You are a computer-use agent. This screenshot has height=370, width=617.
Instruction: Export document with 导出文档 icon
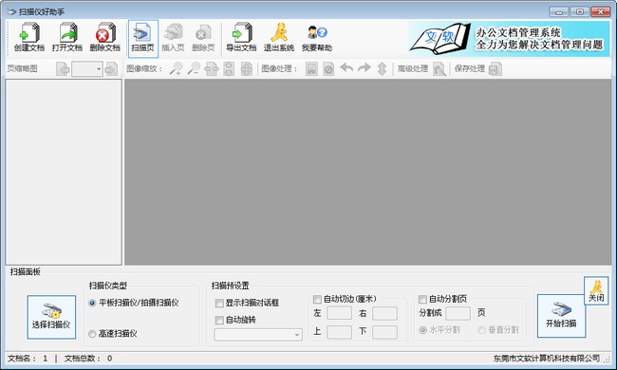tap(241, 38)
